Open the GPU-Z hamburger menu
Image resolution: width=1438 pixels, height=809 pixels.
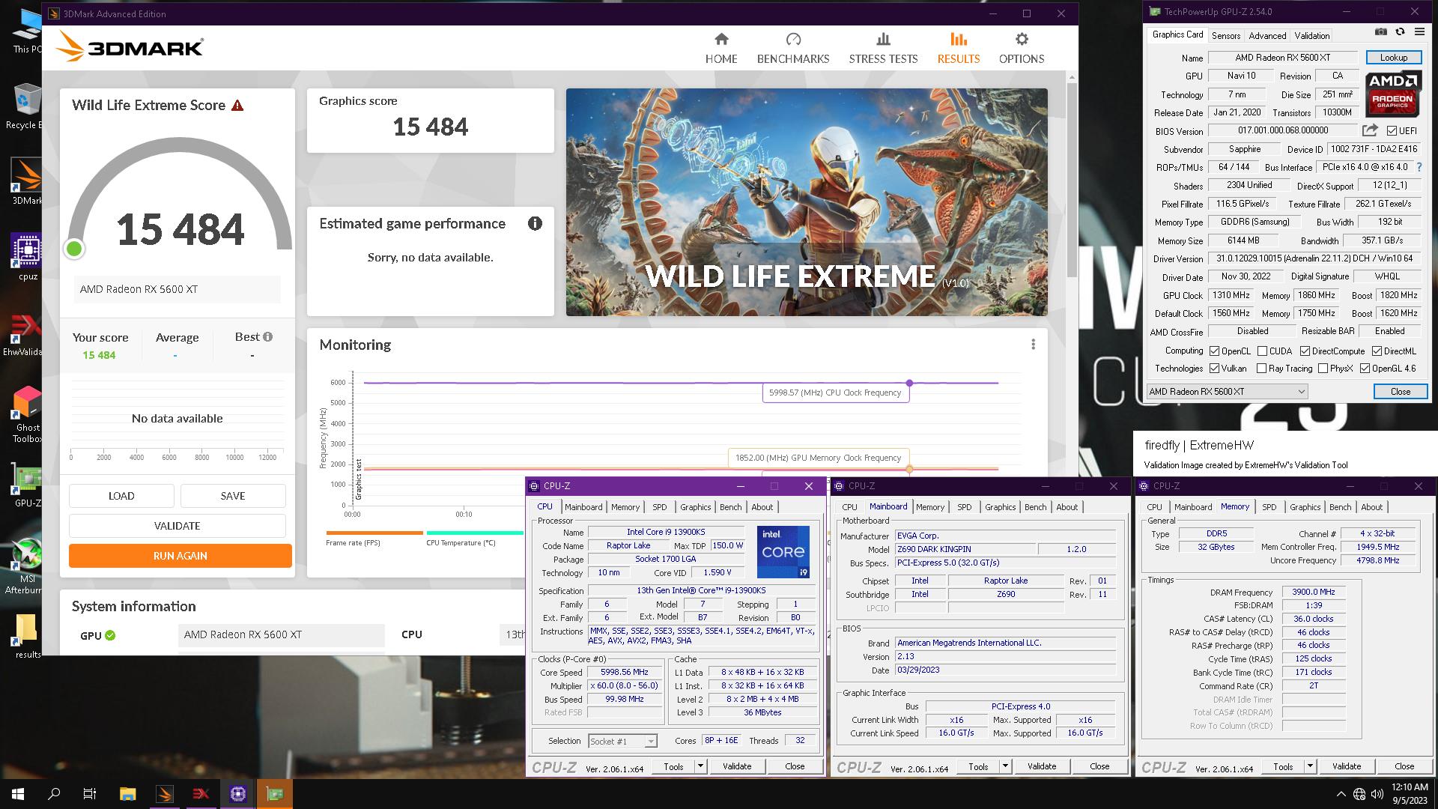coord(1419,32)
